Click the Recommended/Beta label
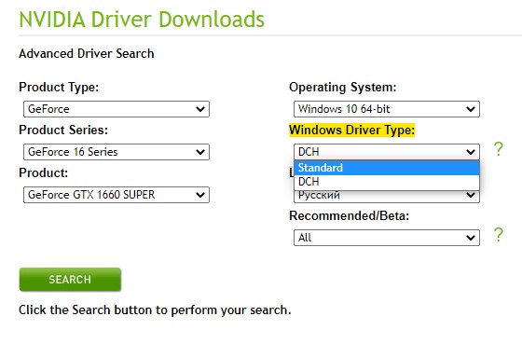522x344 pixels. 349,215
